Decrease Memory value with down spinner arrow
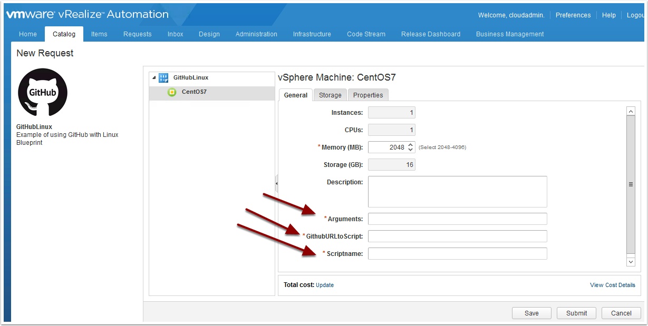The image size is (648, 326). click(411, 150)
